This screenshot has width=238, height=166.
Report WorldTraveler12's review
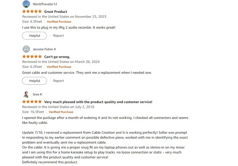58,36
